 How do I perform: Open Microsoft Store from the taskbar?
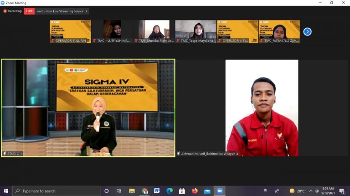pyautogui.click(x=182, y=191)
